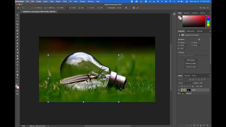Image resolution: width=226 pixels, height=127 pixels.
Task: Switch to the Paths tab
Action: [x=194, y=75]
